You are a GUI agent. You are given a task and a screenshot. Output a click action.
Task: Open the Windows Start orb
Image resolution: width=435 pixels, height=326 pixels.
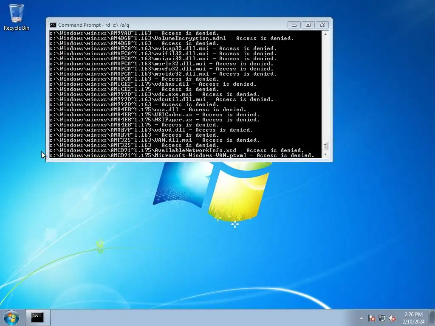coord(11,318)
